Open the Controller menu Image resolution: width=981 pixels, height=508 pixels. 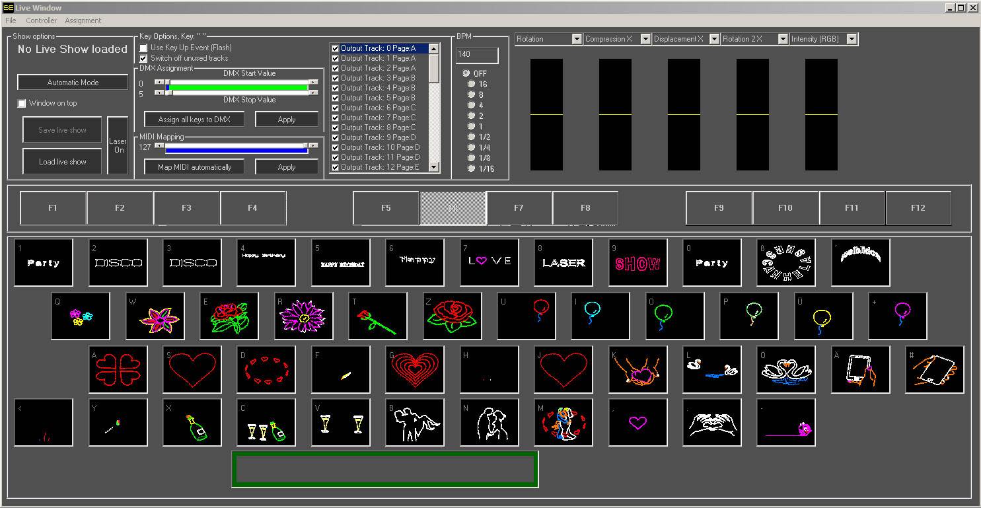41,20
